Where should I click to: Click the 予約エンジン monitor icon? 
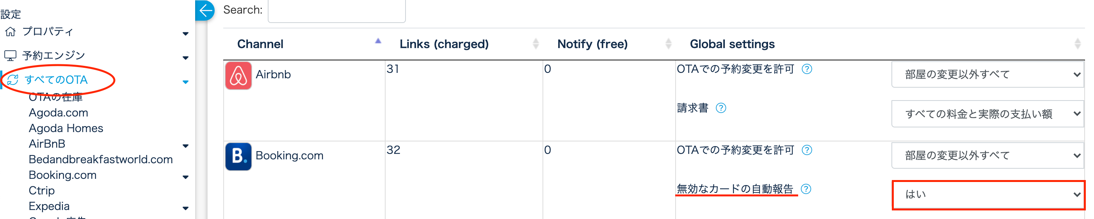(10, 56)
